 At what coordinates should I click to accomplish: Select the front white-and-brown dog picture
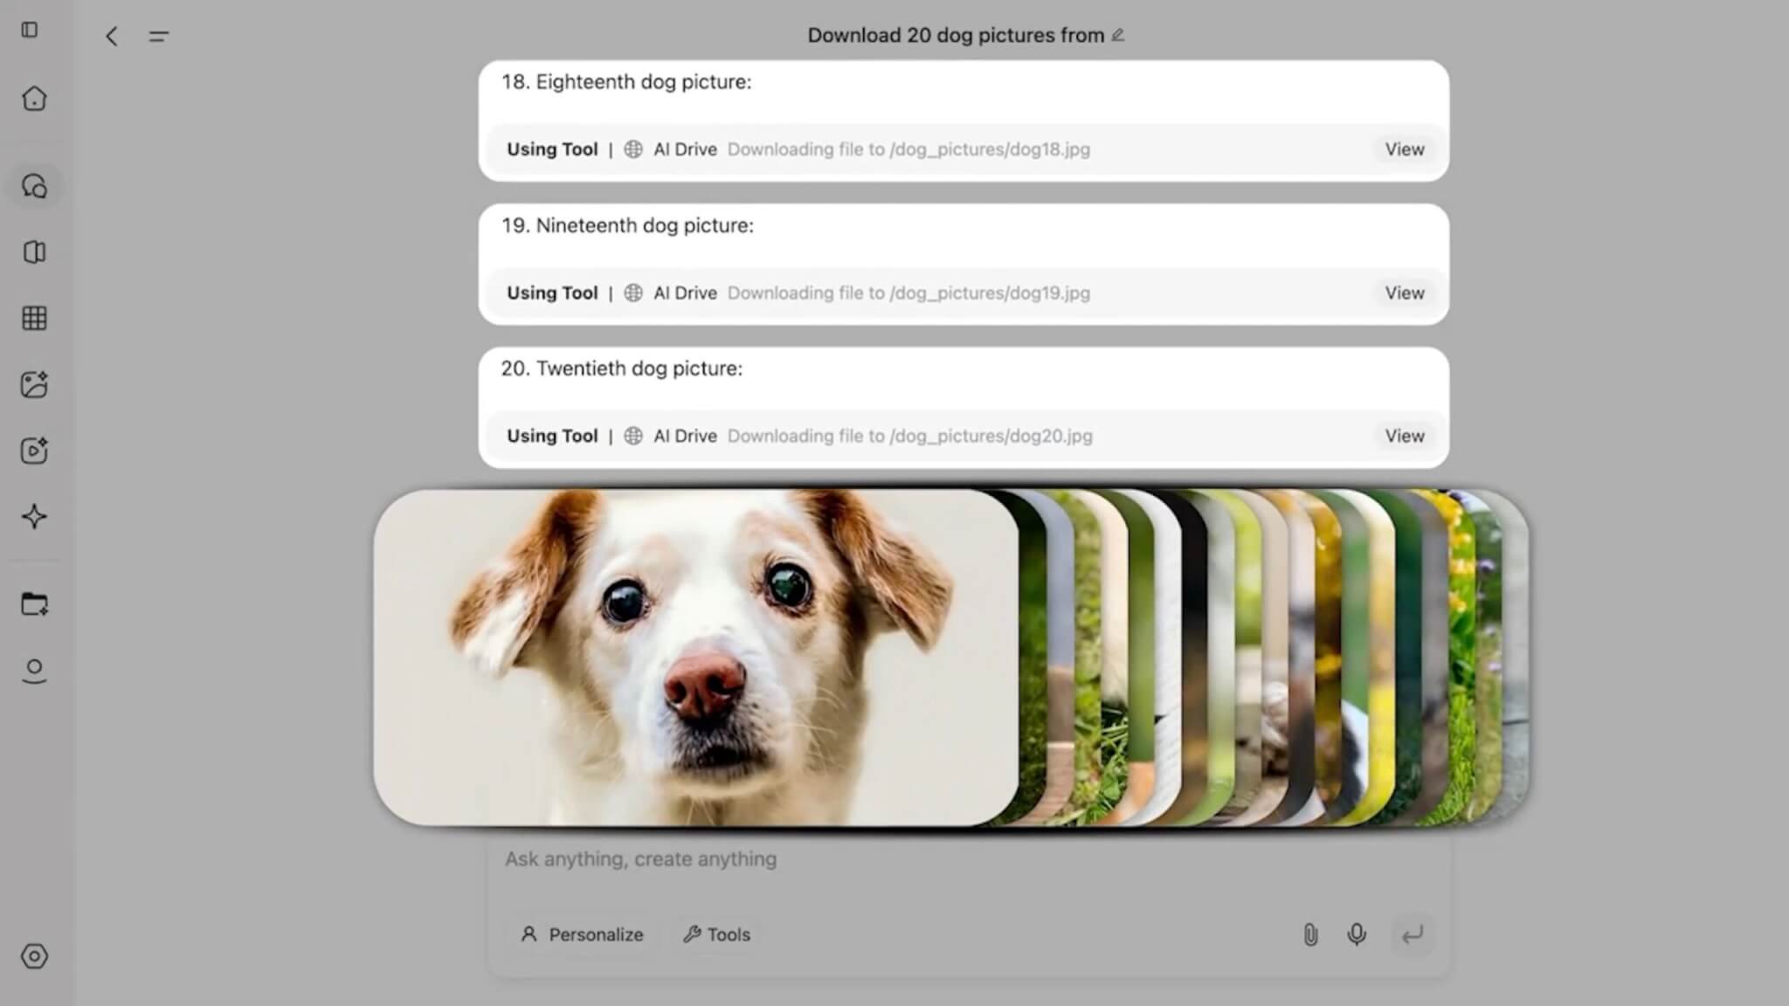pyautogui.click(x=695, y=658)
